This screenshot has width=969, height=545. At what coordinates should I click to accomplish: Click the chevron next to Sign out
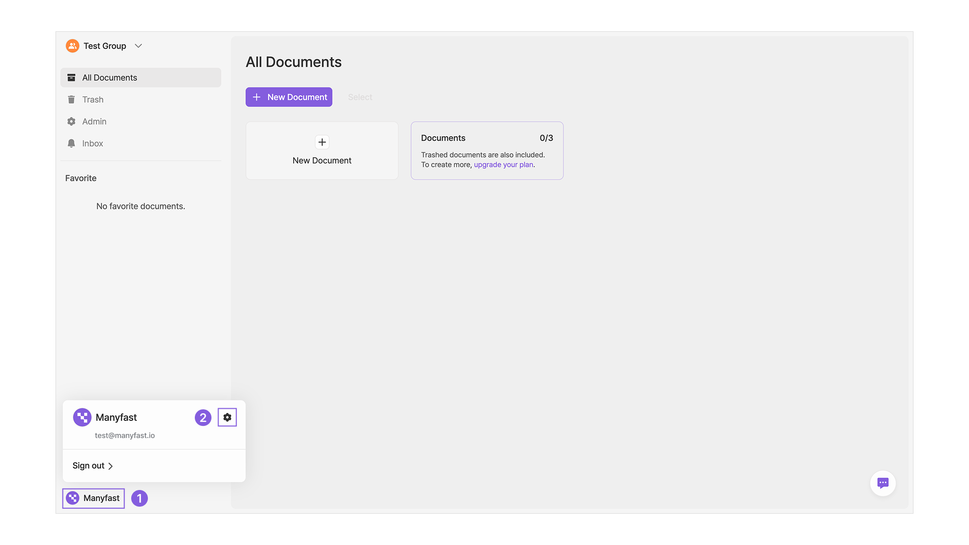pyautogui.click(x=111, y=466)
